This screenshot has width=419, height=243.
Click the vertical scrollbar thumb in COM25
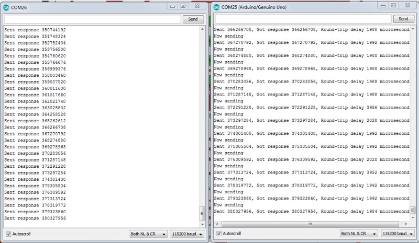[413, 210]
